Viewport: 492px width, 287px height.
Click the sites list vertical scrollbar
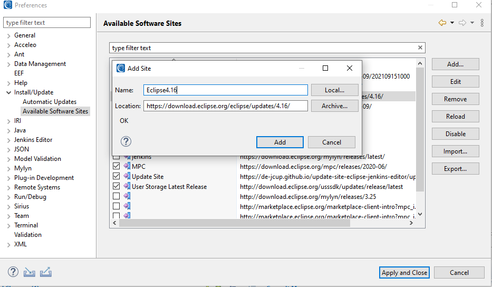420,129
